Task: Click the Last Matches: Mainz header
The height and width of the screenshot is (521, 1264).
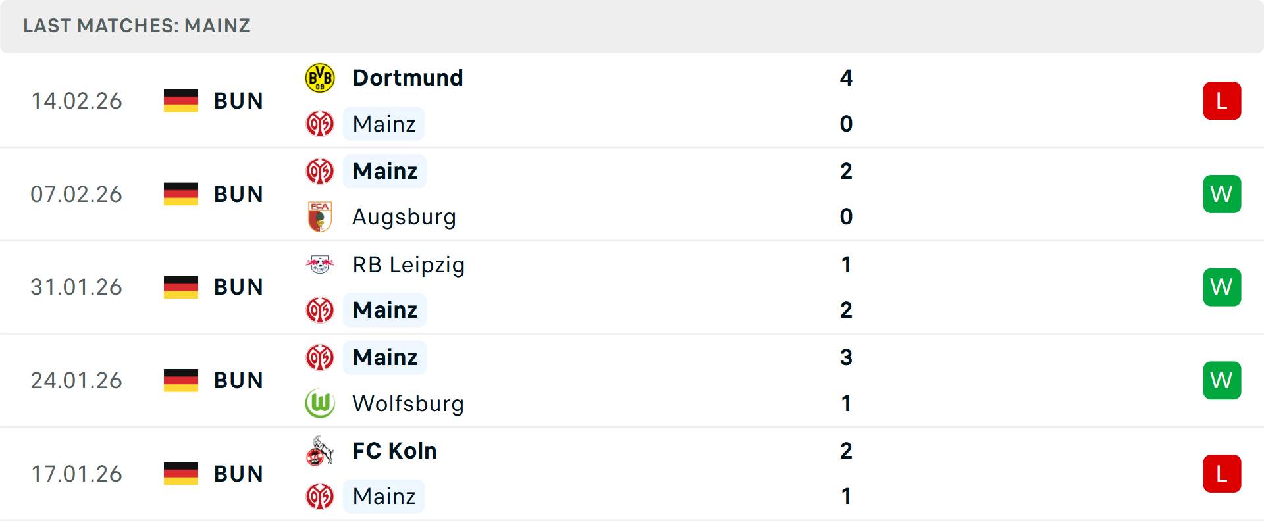Action: click(136, 26)
